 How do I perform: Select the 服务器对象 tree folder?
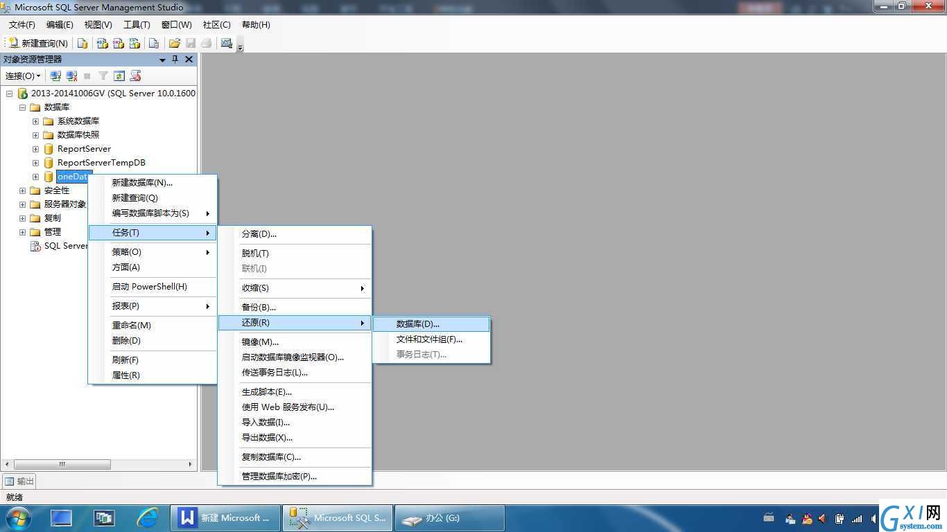click(65, 204)
